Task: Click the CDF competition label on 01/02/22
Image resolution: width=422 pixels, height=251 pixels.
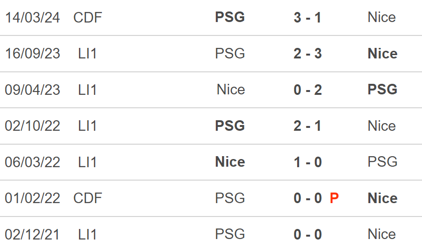Action: (x=88, y=198)
